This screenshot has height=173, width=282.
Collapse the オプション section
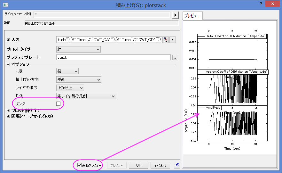(x=8, y=64)
